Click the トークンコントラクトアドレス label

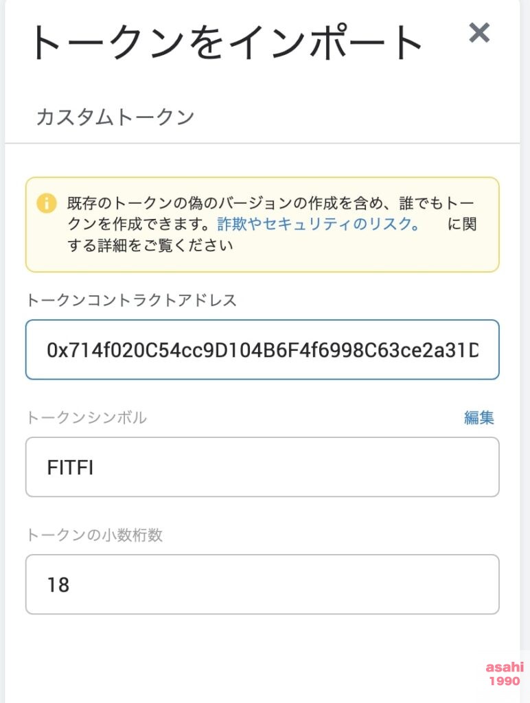point(131,300)
